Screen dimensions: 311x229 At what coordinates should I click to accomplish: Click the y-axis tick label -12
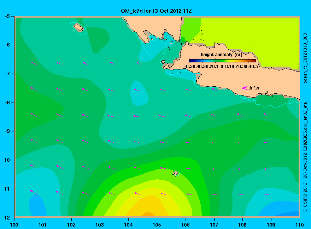[x=6, y=217]
